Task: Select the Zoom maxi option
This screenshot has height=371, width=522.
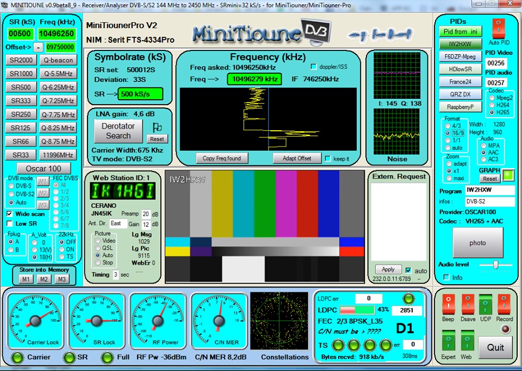Action: [x=449, y=178]
